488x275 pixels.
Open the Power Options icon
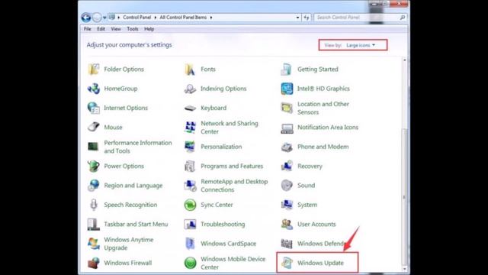[93, 167]
